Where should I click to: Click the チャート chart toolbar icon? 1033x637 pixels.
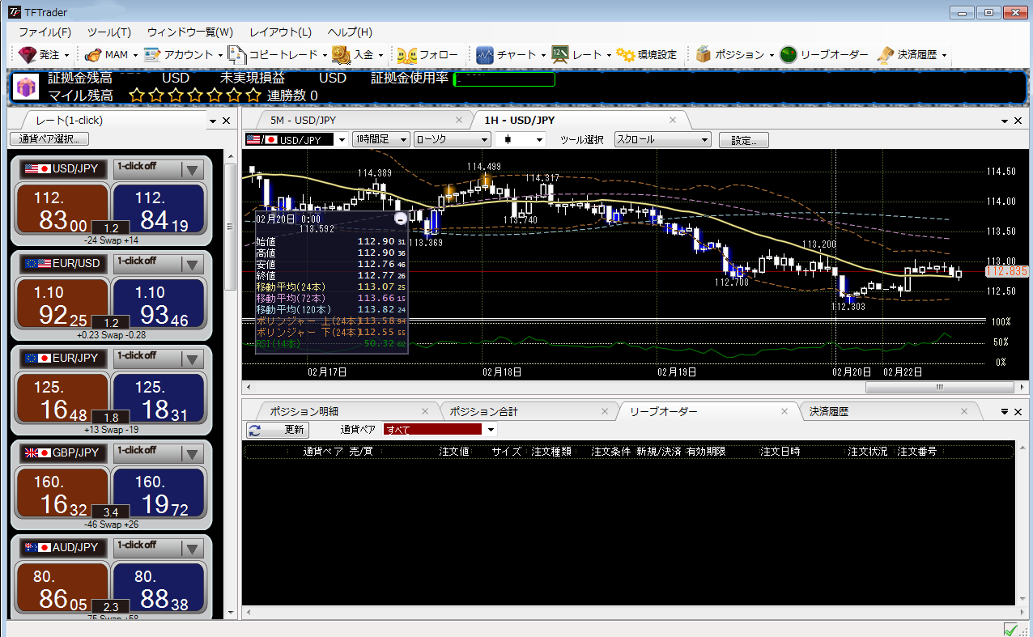(x=485, y=55)
